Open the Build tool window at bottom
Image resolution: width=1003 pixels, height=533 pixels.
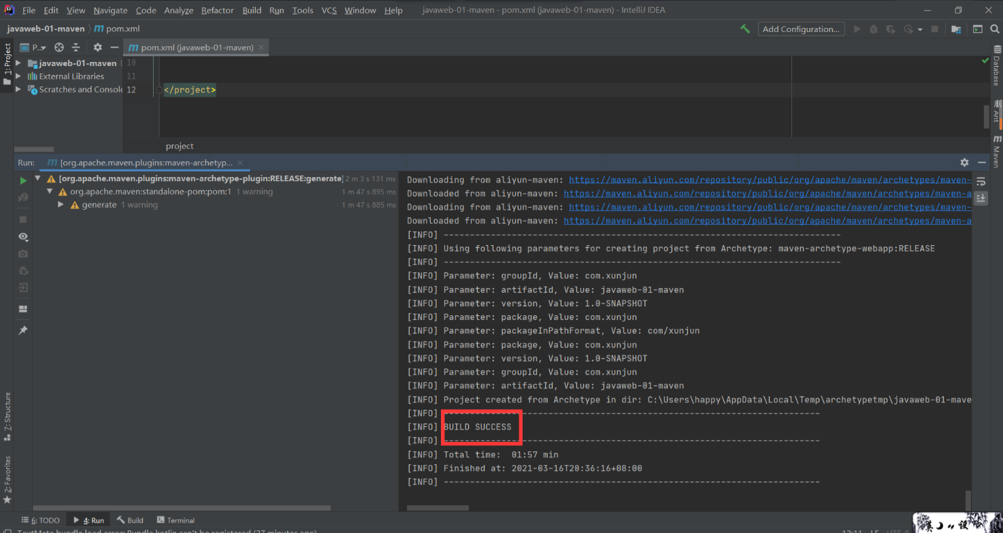click(130, 520)
